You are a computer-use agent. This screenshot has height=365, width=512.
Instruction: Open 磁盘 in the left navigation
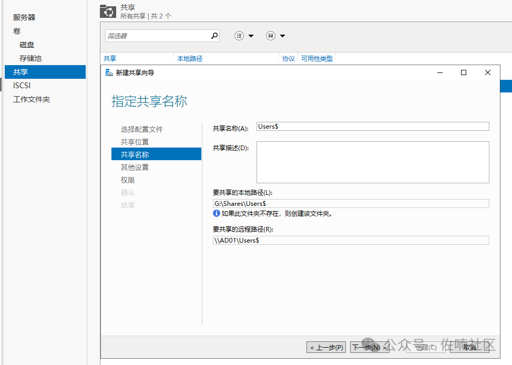(x=27, y=45)
